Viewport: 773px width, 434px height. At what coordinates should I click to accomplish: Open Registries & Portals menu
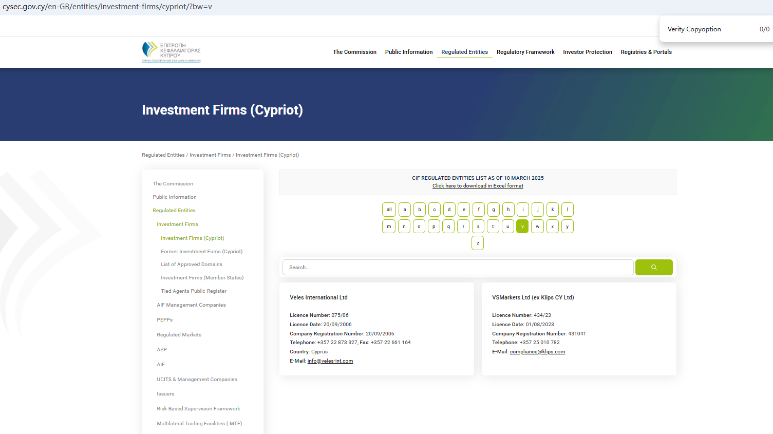pyautogui.click(x=646, y=52)
